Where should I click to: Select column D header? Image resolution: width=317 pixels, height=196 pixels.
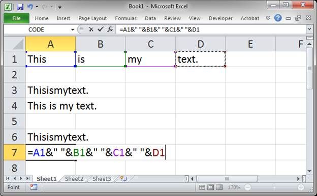(x=200, y=44)
